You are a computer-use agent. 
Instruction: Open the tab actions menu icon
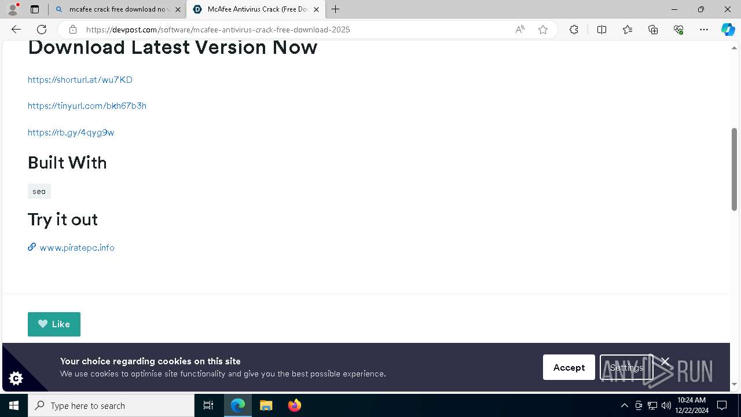coord(35,9)
